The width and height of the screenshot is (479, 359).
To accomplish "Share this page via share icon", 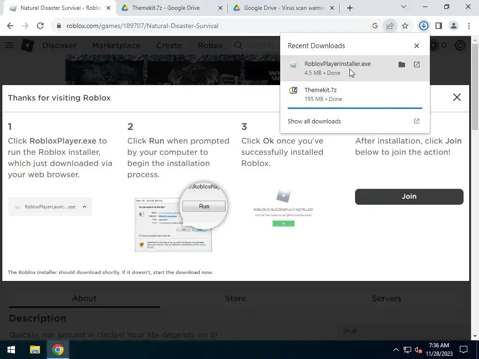I will [x=390, y=26].
